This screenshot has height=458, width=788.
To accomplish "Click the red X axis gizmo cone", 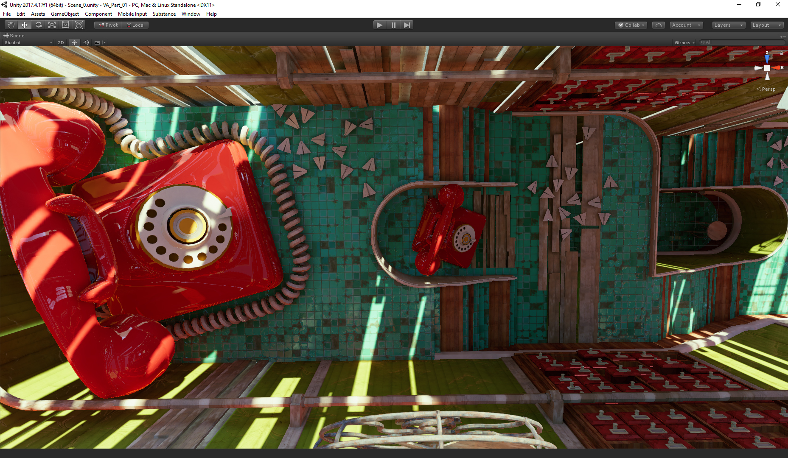I will tap(776, 68).
